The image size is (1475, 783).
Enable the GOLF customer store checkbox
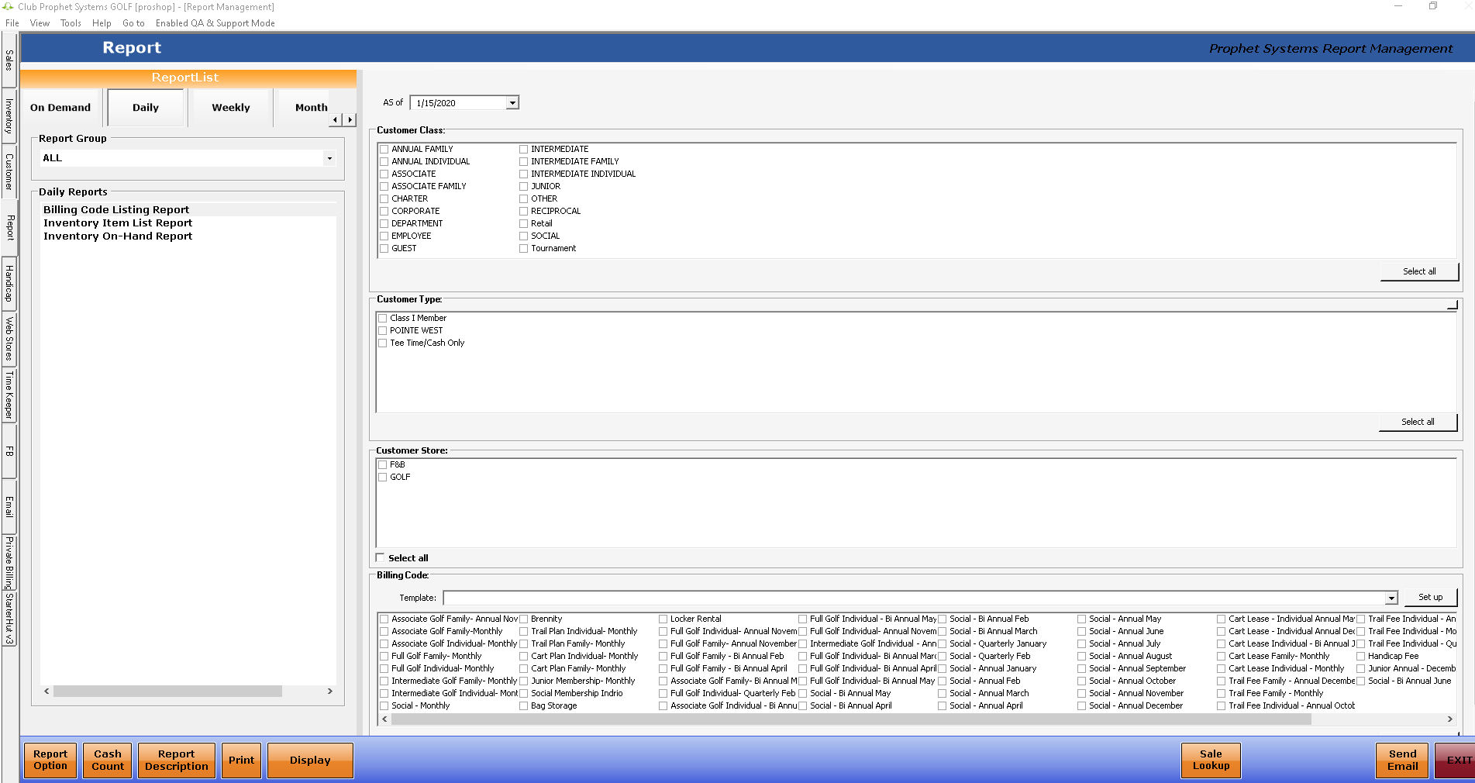click(383, 478)
